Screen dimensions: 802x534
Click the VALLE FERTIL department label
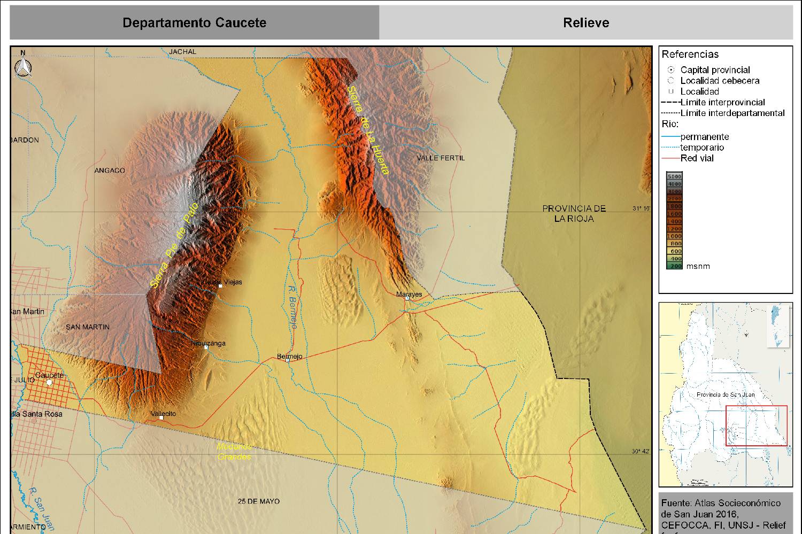pos(441,158)
